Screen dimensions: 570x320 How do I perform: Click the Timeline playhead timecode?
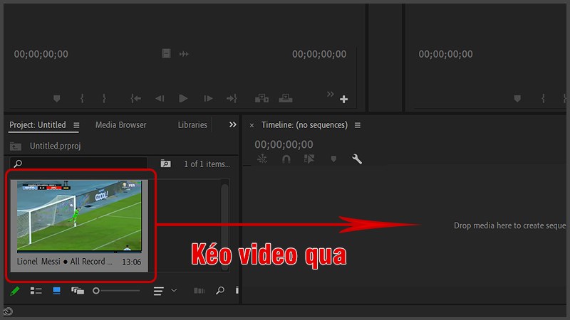coord(284,144)
